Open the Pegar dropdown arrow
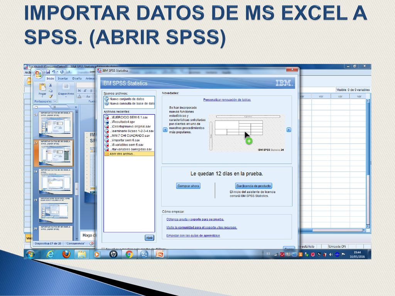The height and width of the screenshot is (296, 395). (42, 97)
